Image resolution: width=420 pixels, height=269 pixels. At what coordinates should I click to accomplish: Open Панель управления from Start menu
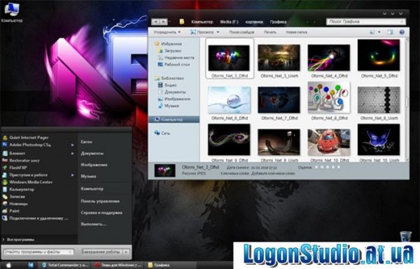coord(100,201)
